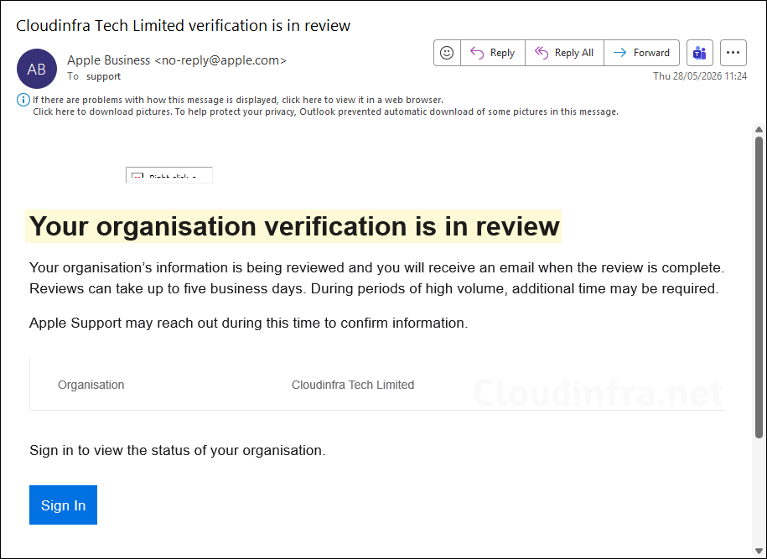Choose Reply All for this message
767x559 pixels.
pos(564,53)
